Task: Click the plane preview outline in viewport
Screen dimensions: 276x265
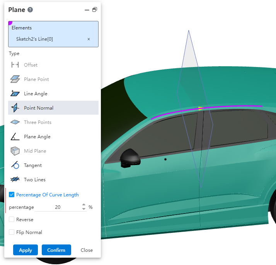Action: click(195, 109)
